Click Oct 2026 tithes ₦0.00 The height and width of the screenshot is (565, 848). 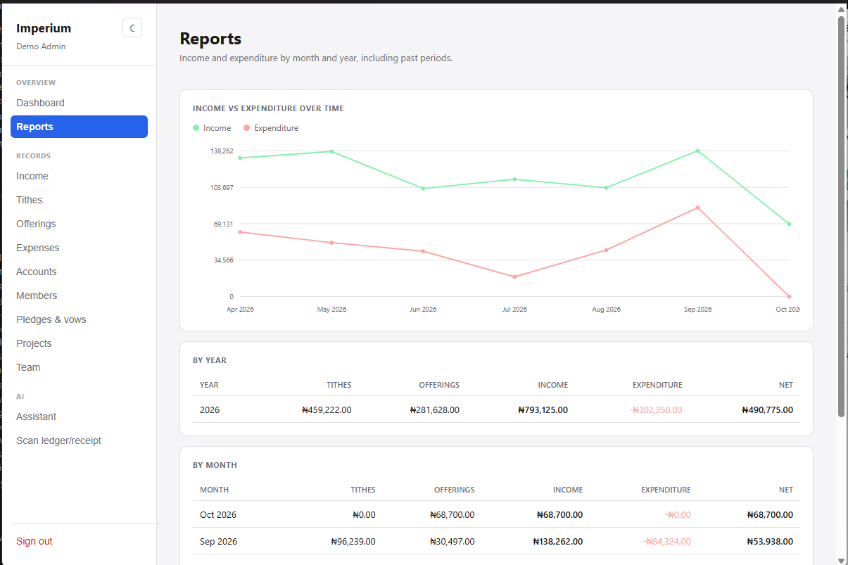(364, 514)
